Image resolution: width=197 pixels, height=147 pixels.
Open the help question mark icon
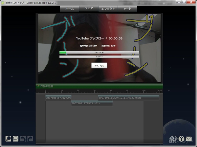181,139
